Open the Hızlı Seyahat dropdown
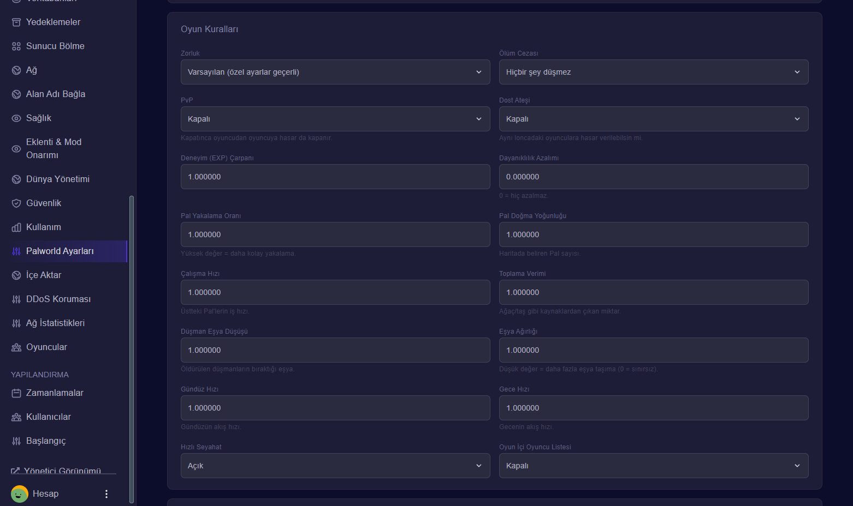This screenshot has width=853, height=506. [335, 466]
